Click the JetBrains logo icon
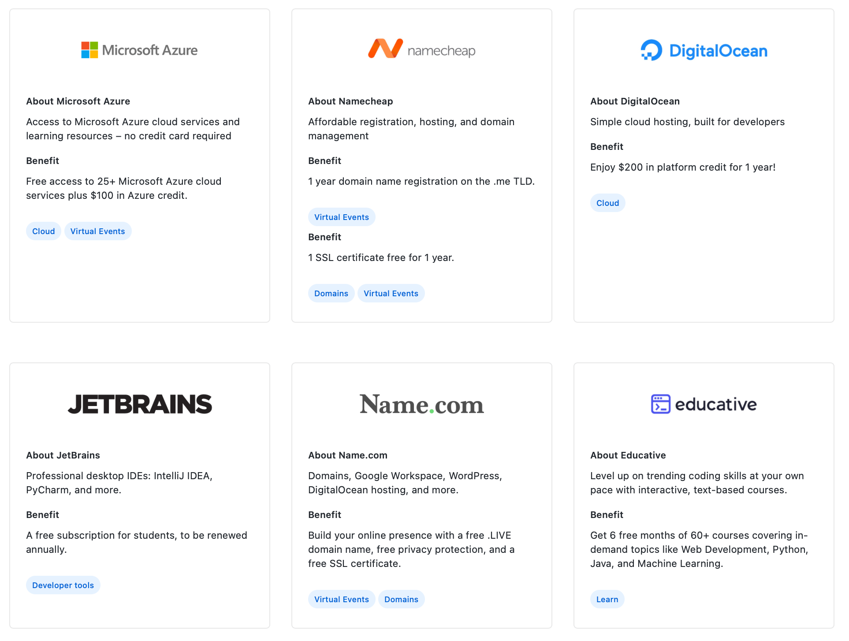The image size is (849, 641). tap(140, 404)
